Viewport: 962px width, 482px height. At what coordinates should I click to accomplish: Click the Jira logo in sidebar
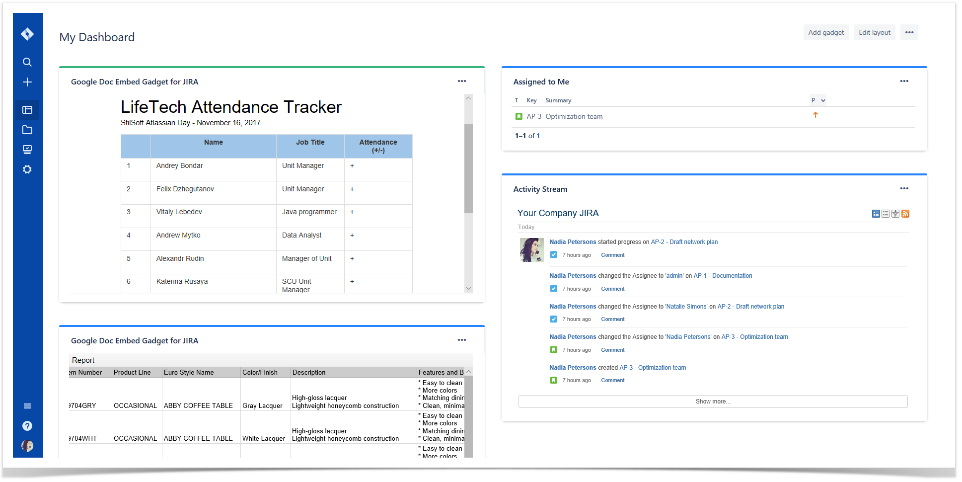pyautogui.click(x=27, y=34)
